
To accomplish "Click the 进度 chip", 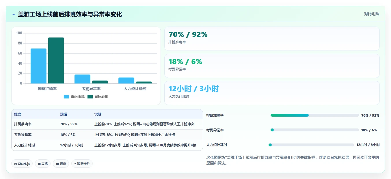I will click(x=61, y=164).
